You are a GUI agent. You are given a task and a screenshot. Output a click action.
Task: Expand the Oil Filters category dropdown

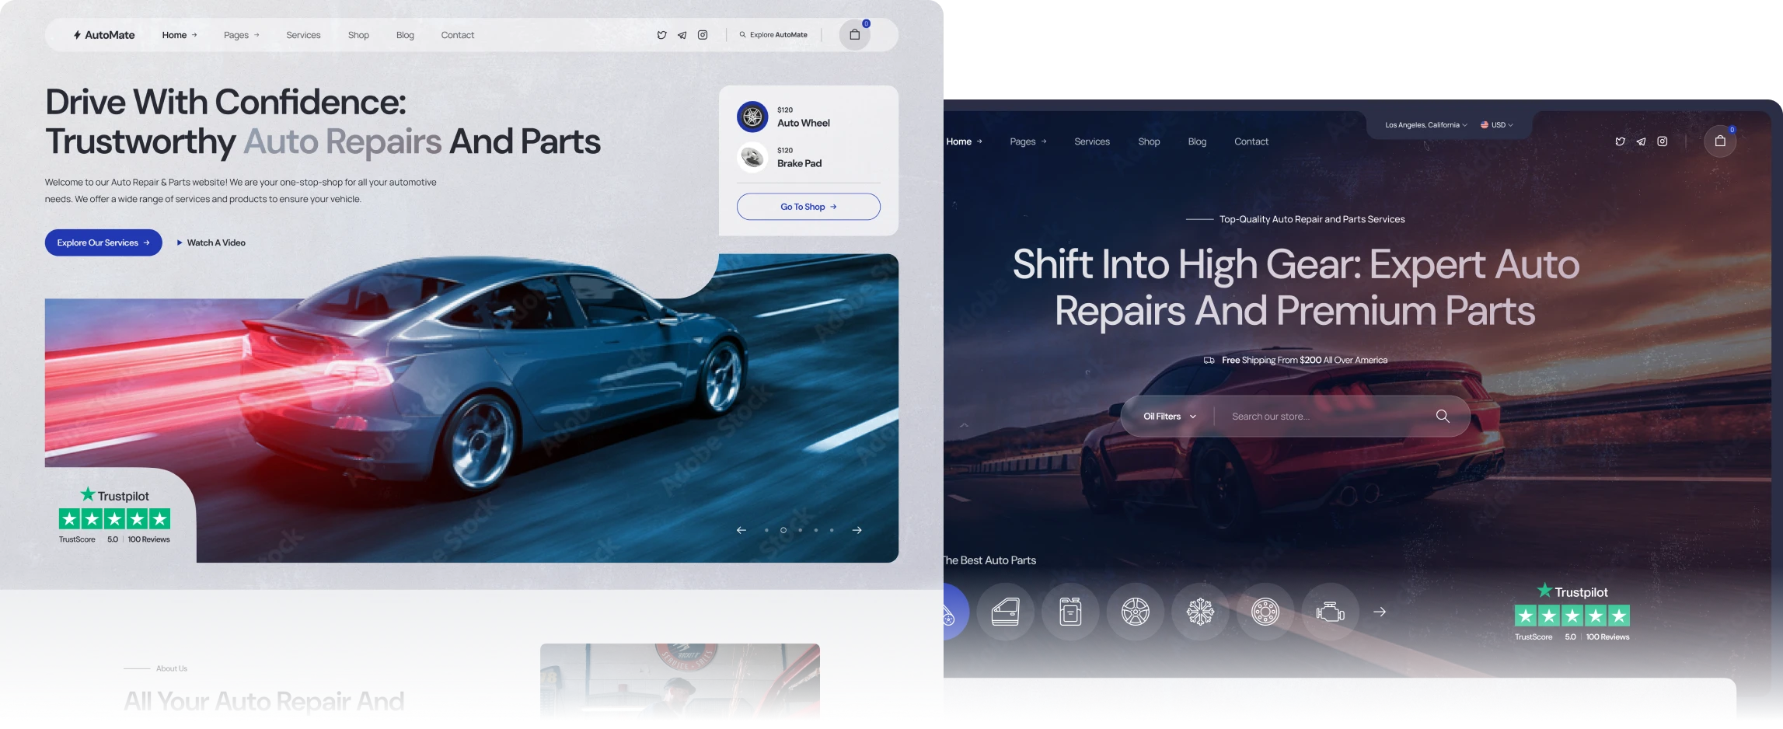click(1169, 417)
